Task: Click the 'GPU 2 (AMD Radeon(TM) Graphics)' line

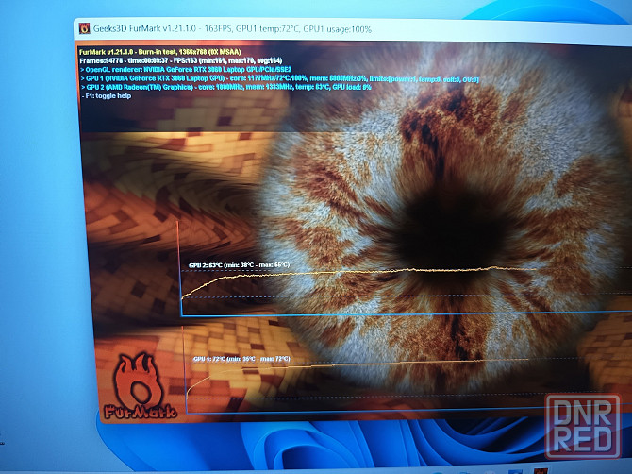Action: 226,87
